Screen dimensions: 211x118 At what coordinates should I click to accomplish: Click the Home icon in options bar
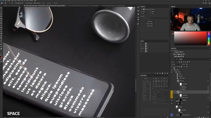tap(2, 3)
